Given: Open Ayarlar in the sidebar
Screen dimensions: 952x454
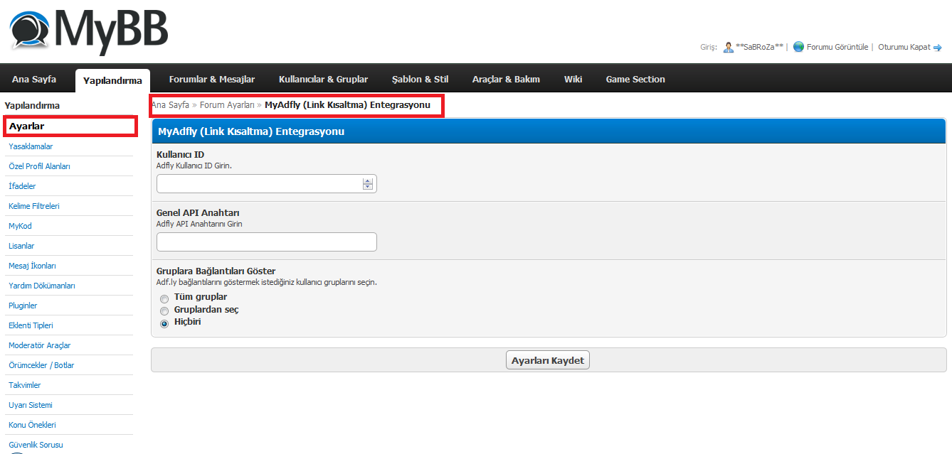Looking at the screenshot, I should [x=27, y=126].
